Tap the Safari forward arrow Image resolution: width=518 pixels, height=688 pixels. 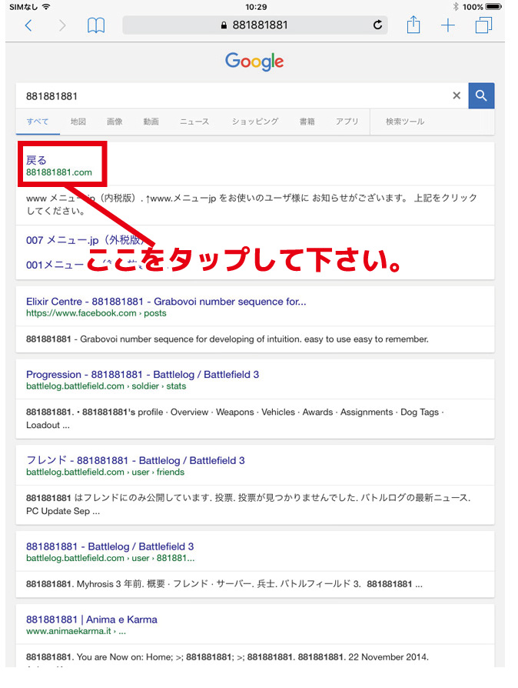tap(62, 25)
